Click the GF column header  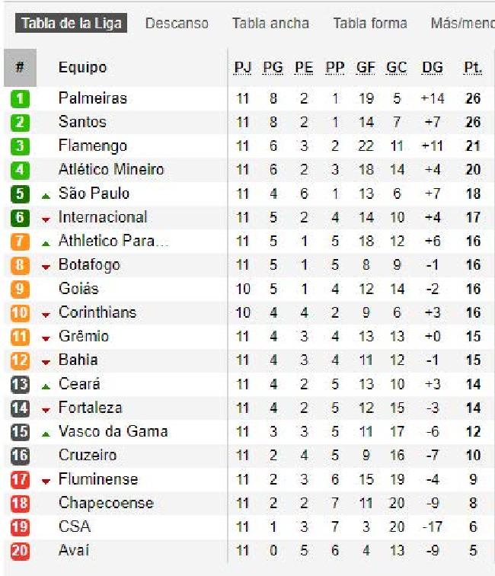366,68
